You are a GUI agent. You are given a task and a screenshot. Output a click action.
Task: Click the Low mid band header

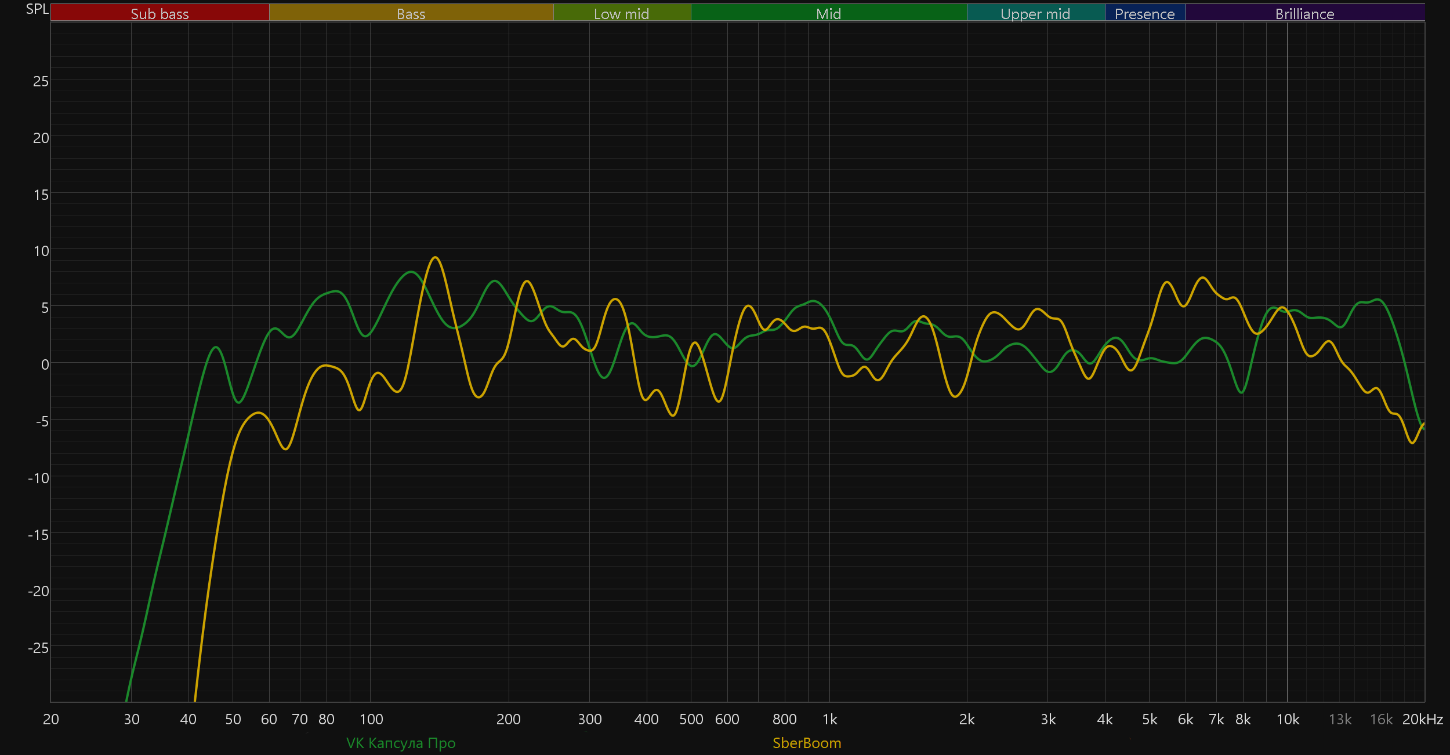[x=621, y=13]
